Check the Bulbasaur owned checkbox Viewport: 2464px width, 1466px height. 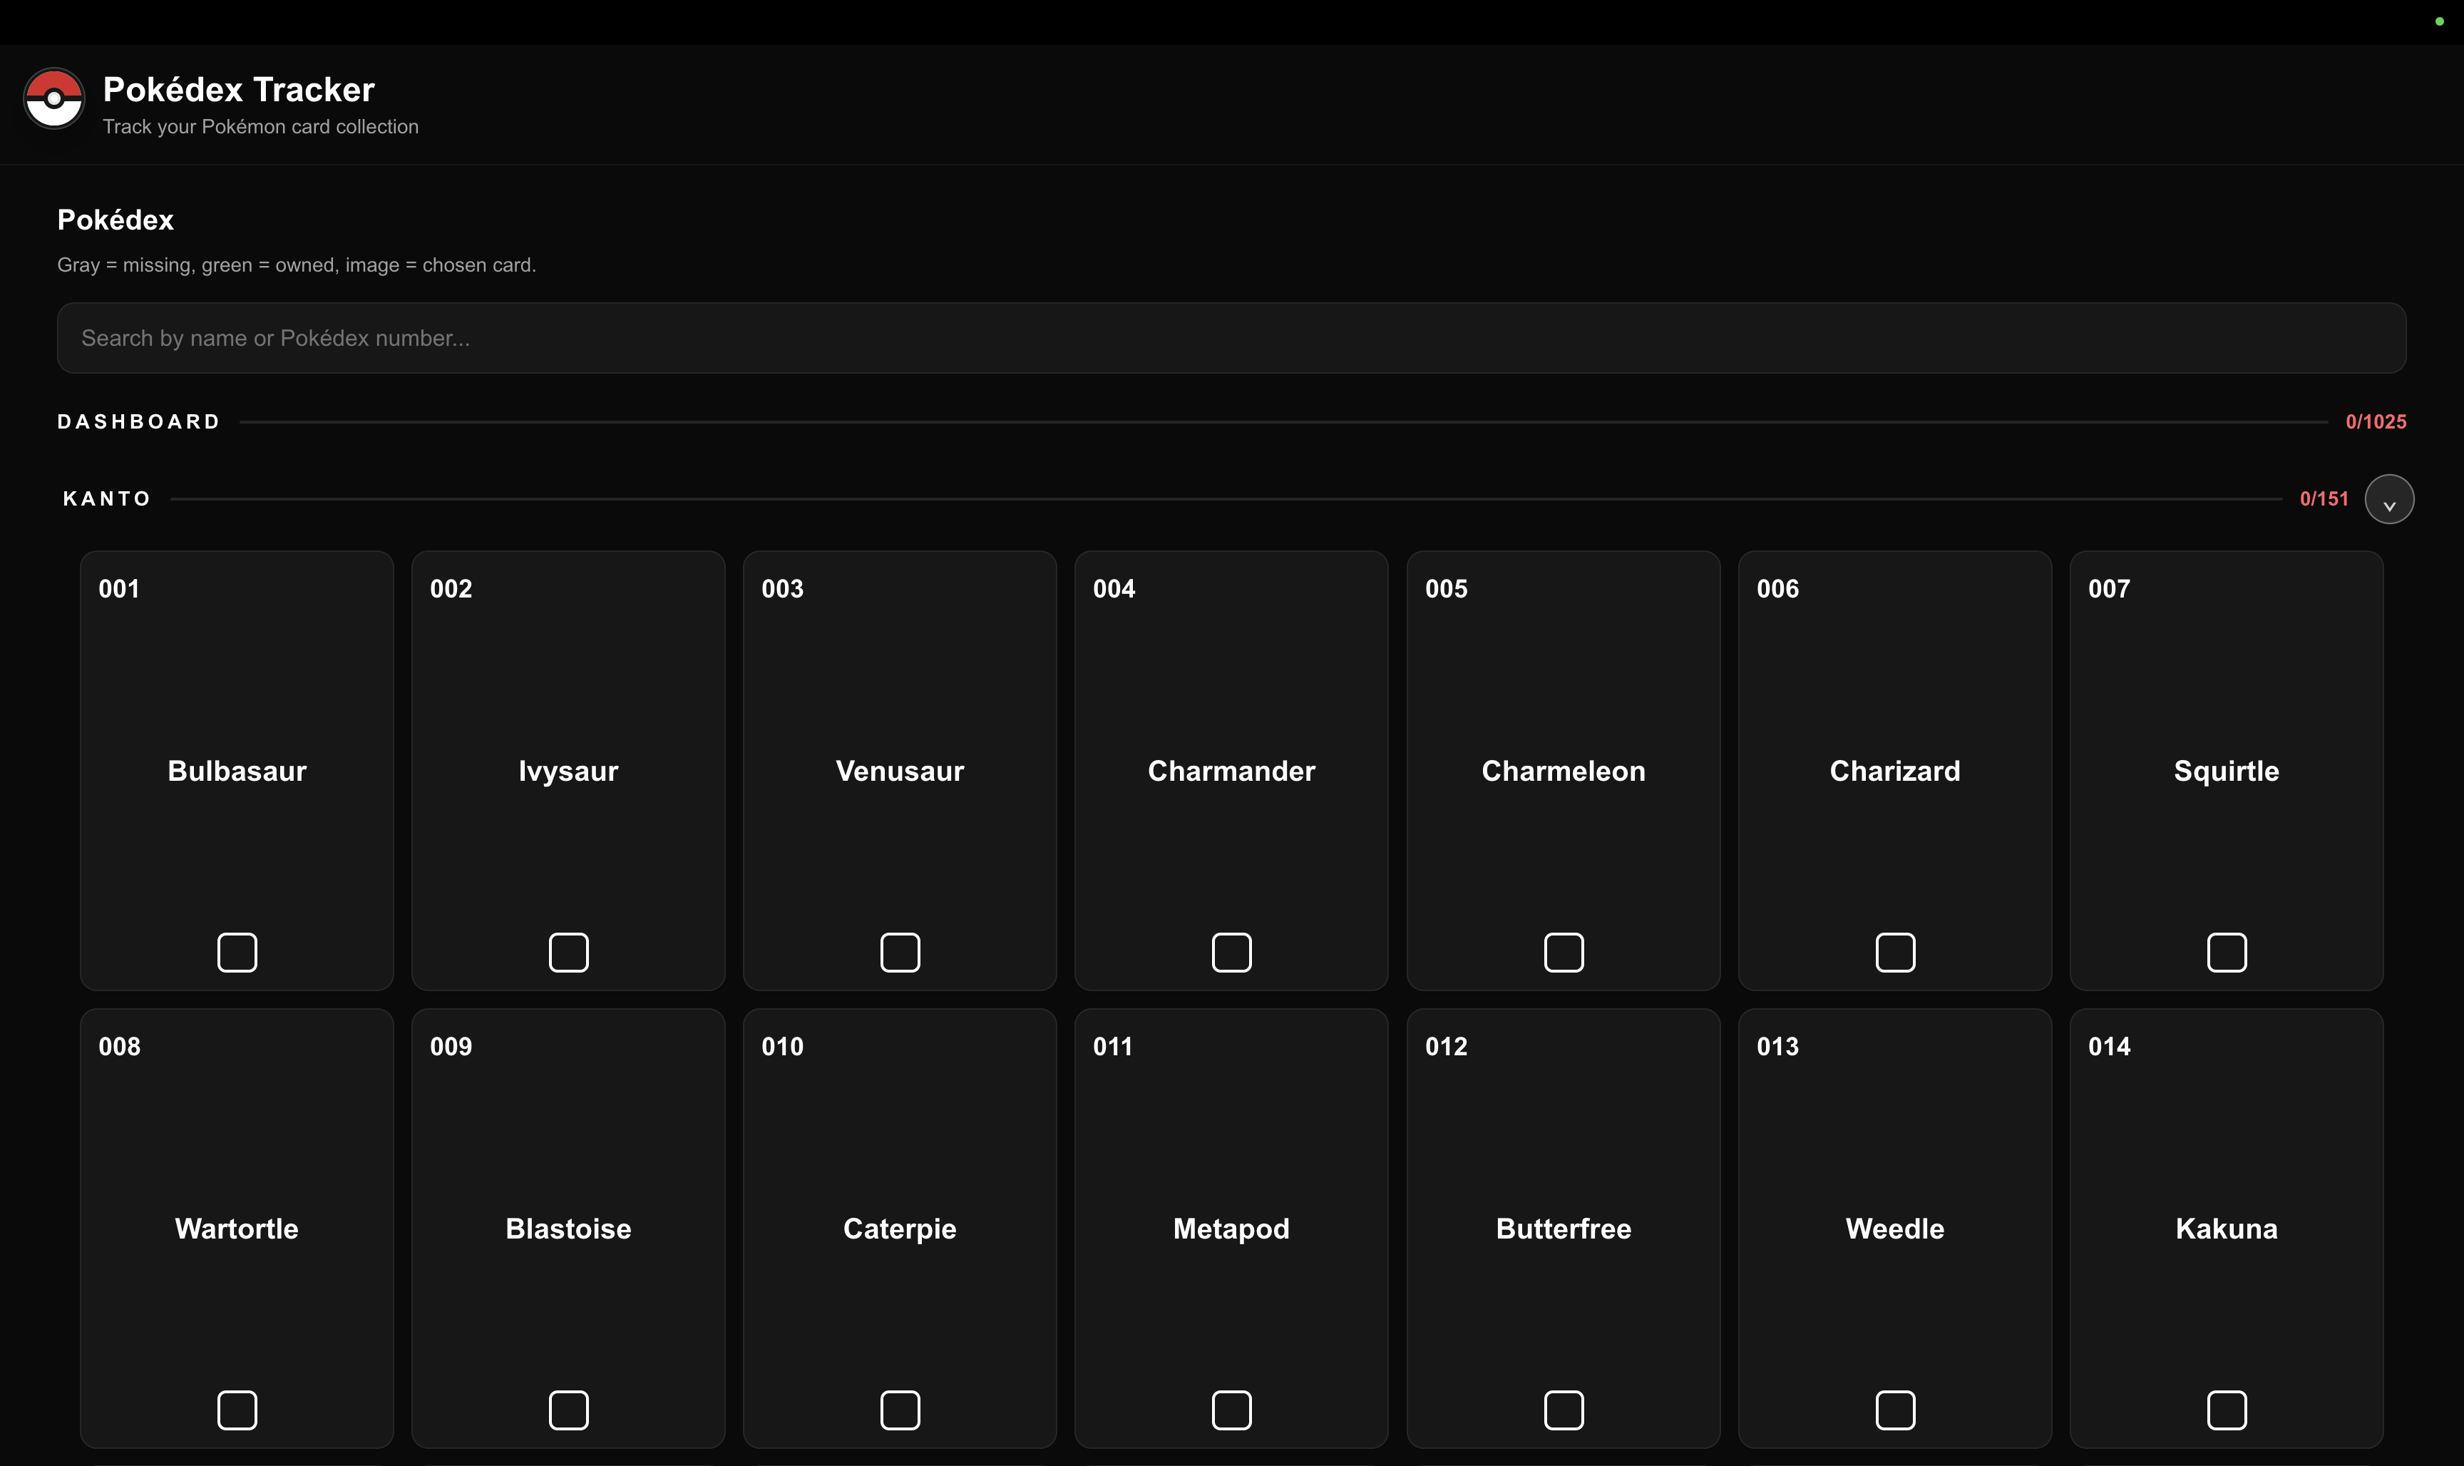pos(237,953)
